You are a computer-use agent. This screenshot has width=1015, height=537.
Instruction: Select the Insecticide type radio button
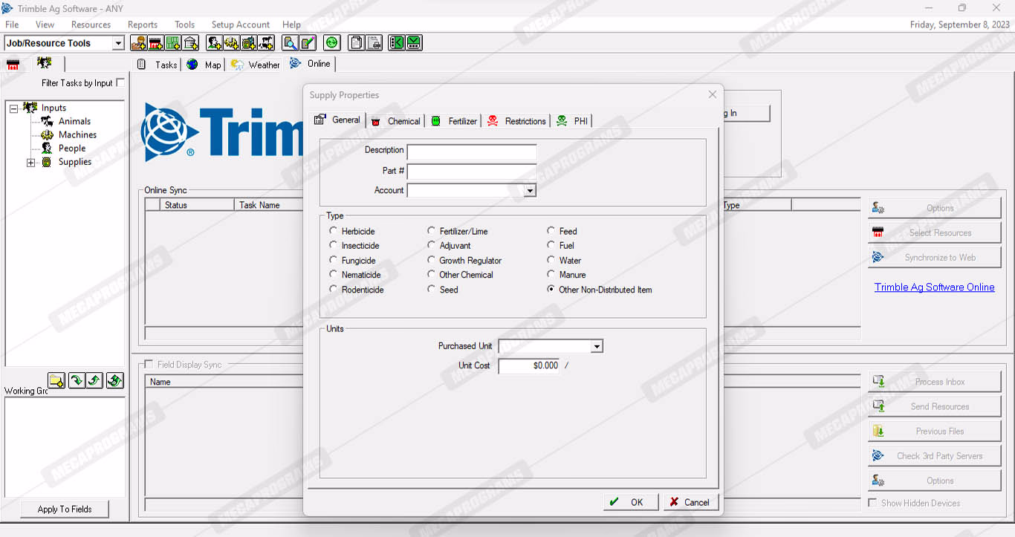(x=334, y=245)
